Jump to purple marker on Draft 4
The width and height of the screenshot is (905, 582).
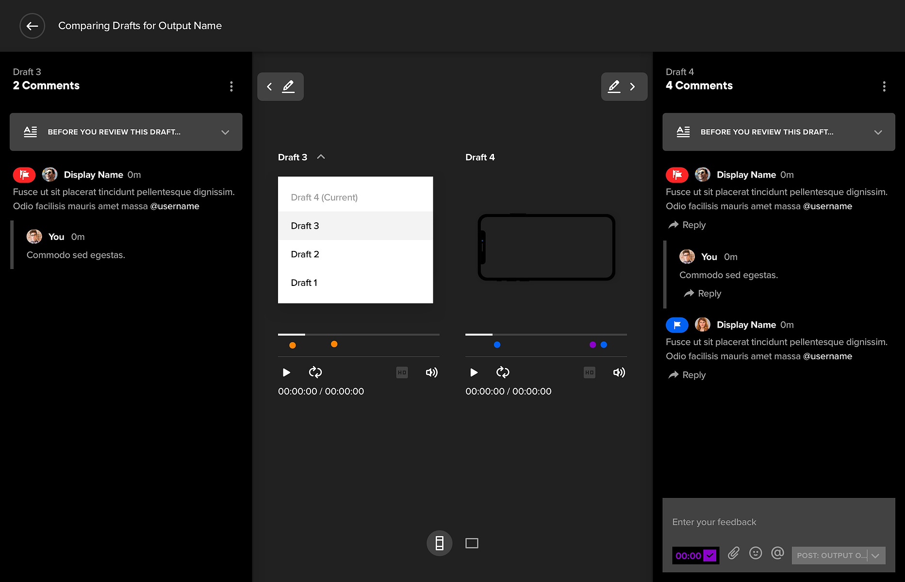(592, 345)
